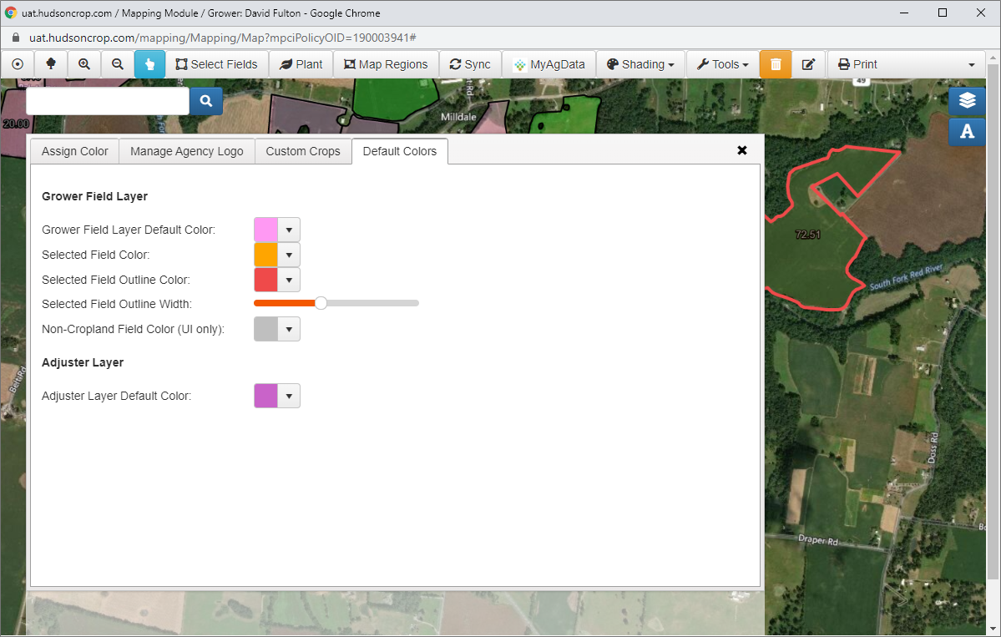Expand the Shading dropdown menu

[640, 64]
